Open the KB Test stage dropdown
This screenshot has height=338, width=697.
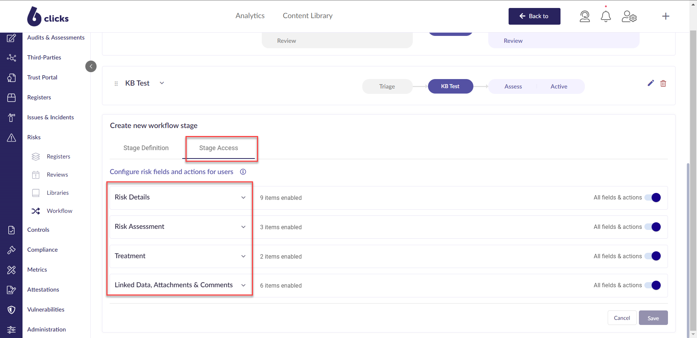pyautogui.click(x=162, y=83)
